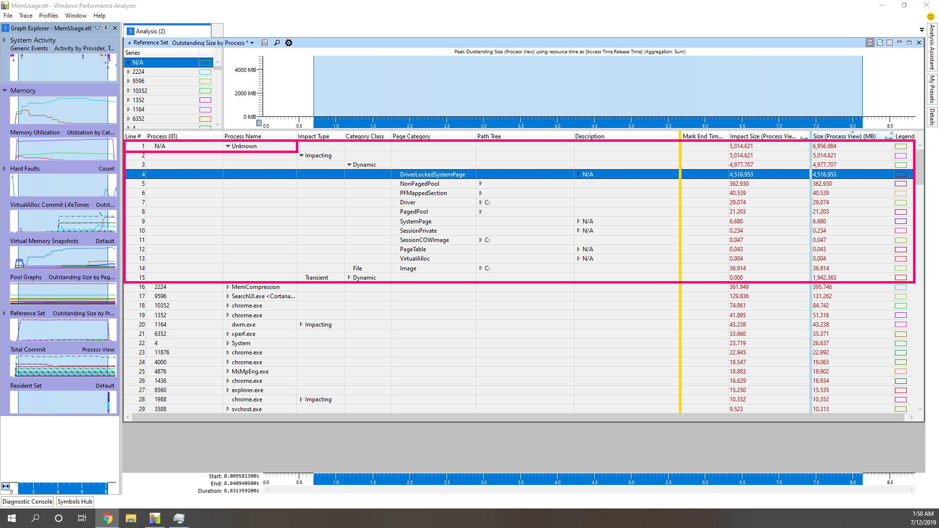Click the feedback smiley icon
This screenshot has height=528, width=939.
tap(931, 16)
